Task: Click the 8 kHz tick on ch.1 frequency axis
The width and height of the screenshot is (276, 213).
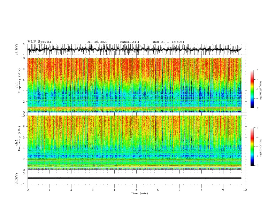Action: [24, 69]
